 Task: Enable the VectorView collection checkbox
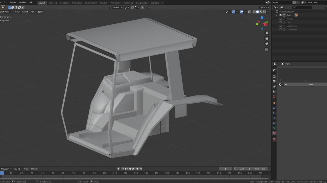tap(281, 26)
